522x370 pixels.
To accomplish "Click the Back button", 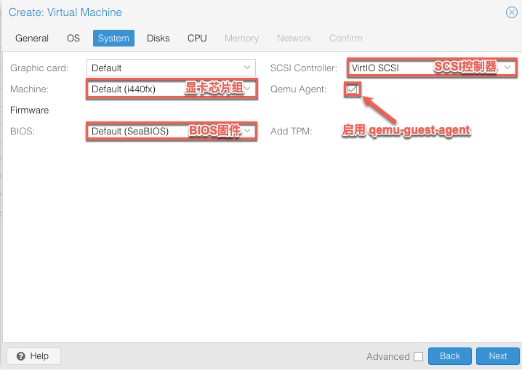I will 450,356.
